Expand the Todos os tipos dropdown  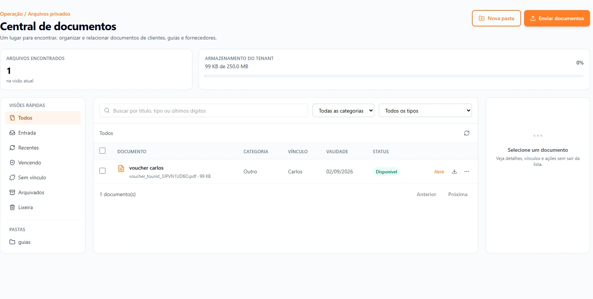pyautogui.click(x=425, y=110)
